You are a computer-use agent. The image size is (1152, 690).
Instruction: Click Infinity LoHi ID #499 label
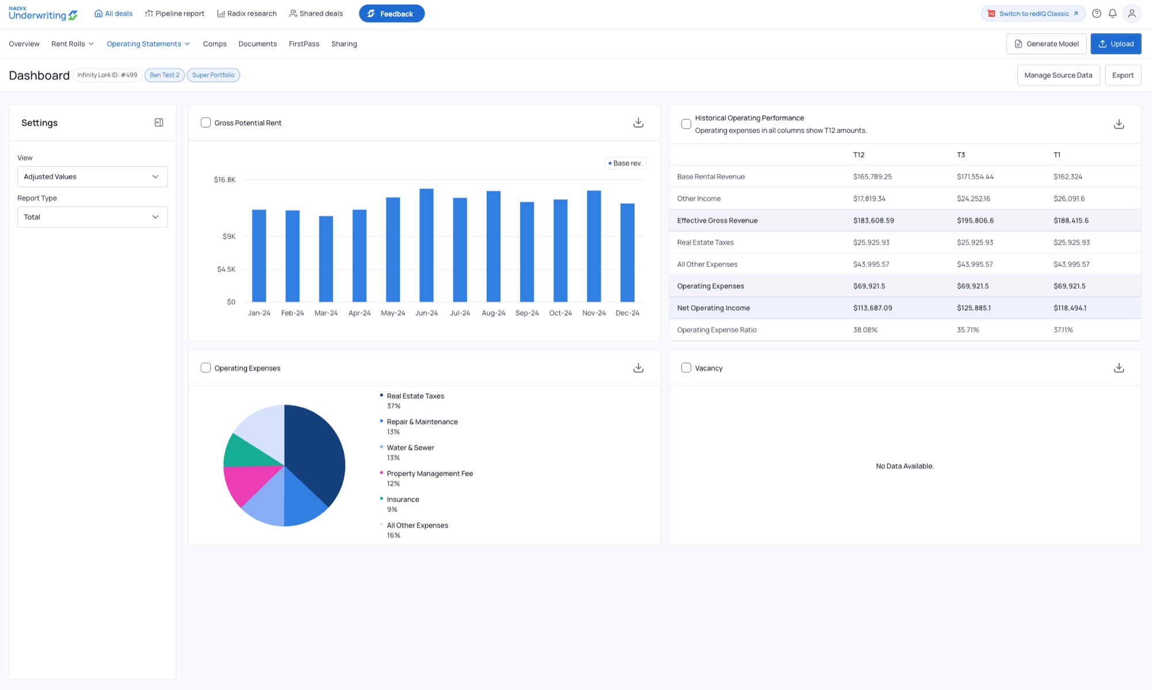(x=107, y=75)
